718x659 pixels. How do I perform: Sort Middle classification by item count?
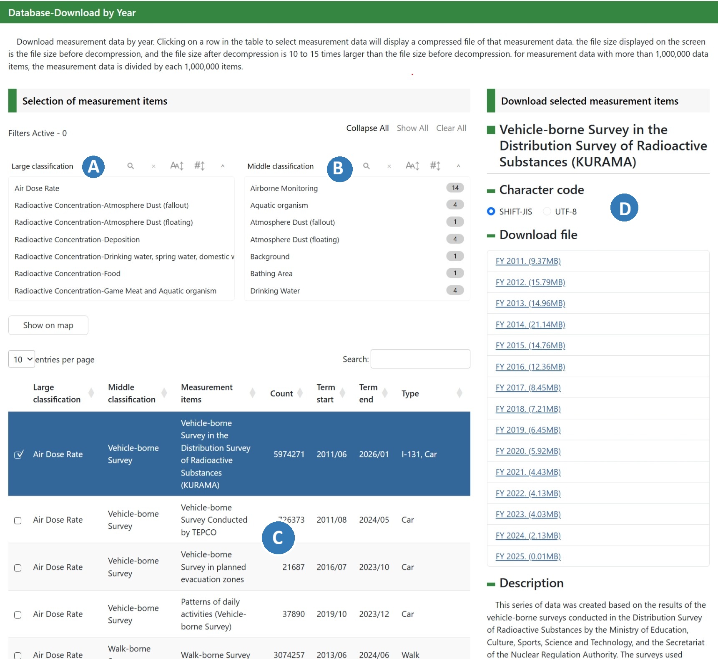point(435,166)
